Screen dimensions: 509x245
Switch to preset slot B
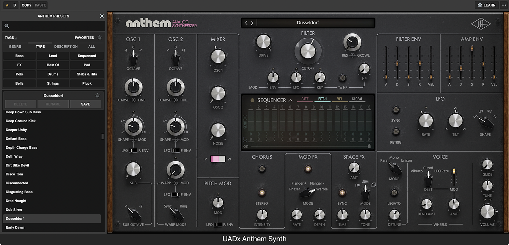(14, 5)
